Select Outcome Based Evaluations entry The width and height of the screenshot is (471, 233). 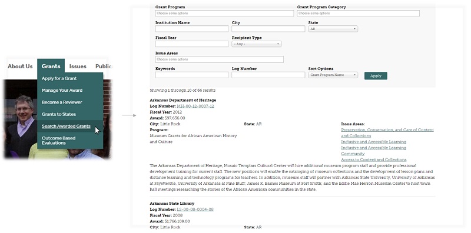(x=58, y=141)
